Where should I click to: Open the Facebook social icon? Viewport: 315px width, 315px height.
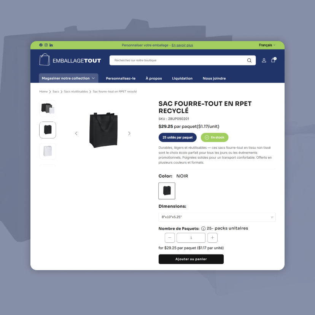(41, 45)
